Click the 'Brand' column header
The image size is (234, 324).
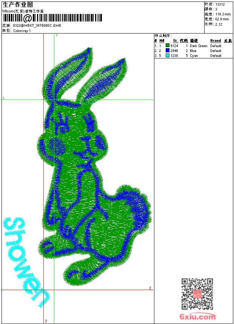coord(216,41)
